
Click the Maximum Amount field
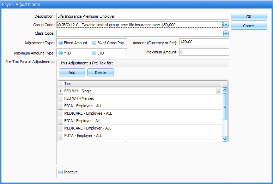(x=204, y=52)
